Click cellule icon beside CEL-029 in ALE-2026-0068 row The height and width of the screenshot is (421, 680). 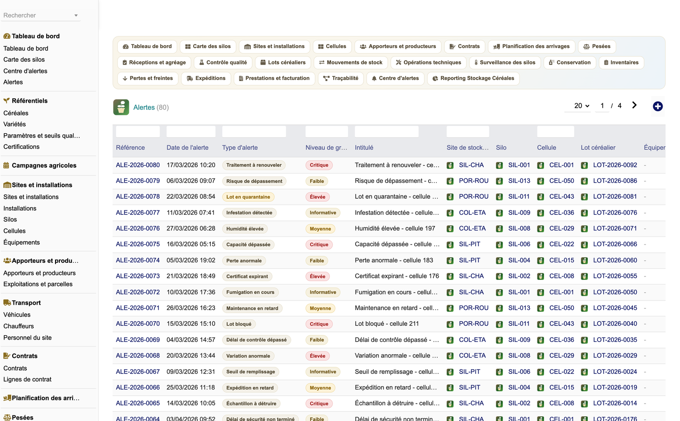point(541,356)
